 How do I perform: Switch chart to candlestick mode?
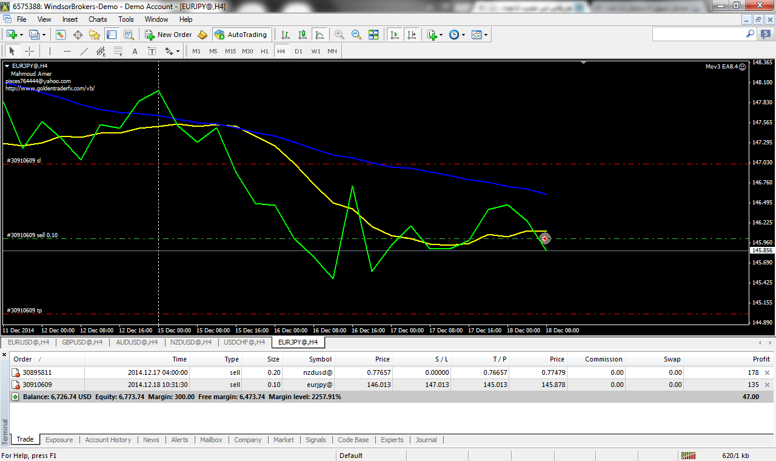(303, 35)
